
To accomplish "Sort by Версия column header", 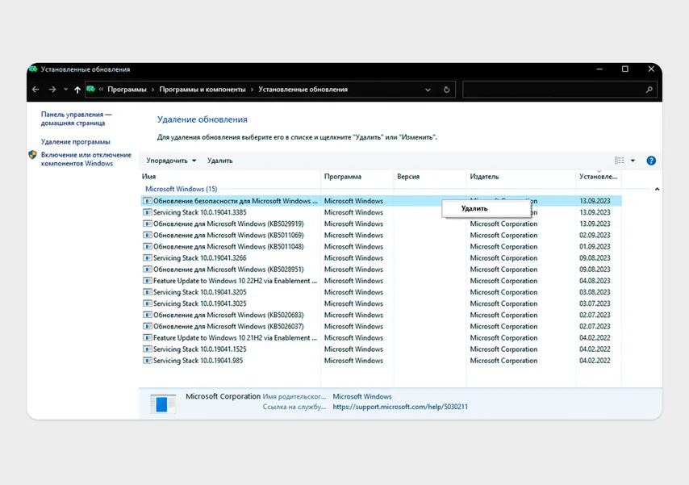I will 430,176.
